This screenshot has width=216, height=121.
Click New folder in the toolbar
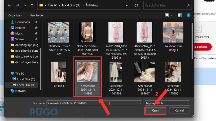pyautogui.click(x=36, y=15)
